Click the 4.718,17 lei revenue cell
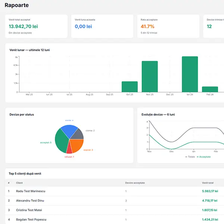Screen dimensions: 224x224 pyautogui.click(x=209, y=200)
